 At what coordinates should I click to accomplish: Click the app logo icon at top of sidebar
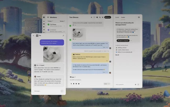[44, 17]
